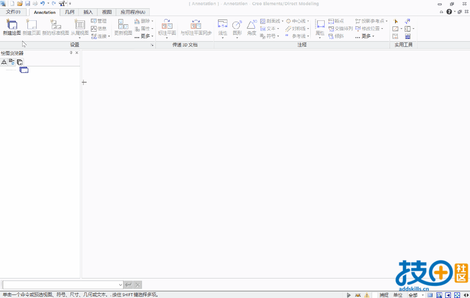
Task: Open the 圆形 dimension dropdown arrow
Action: click(x=237, y=38)
